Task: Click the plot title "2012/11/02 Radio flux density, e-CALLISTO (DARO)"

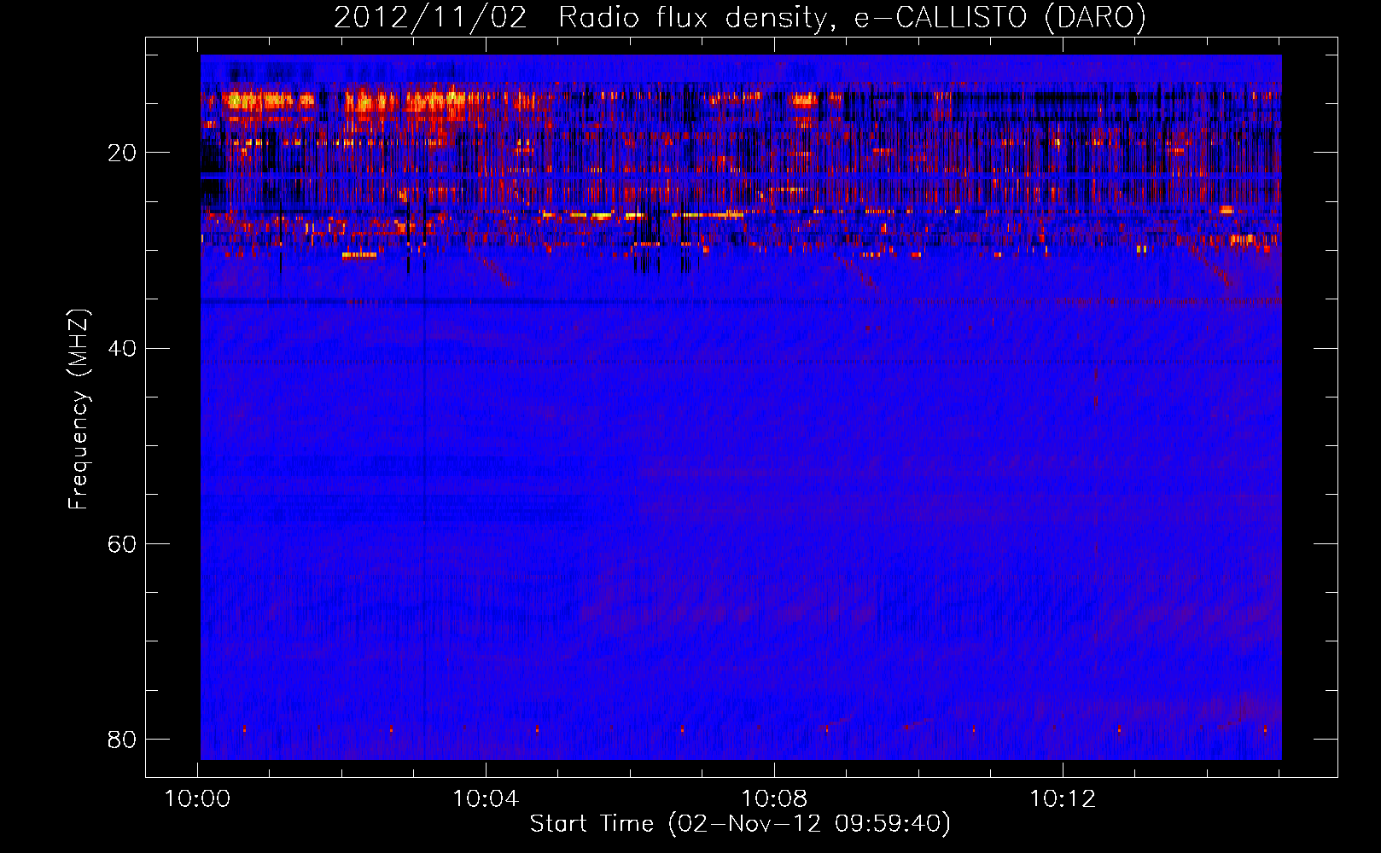Action: (740, 17)
